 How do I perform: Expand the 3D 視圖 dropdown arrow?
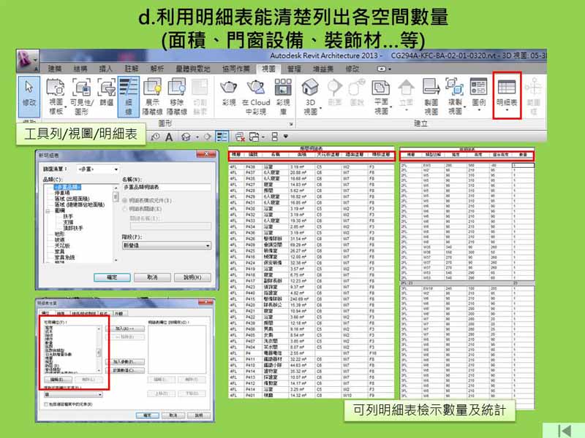point(320,109)
